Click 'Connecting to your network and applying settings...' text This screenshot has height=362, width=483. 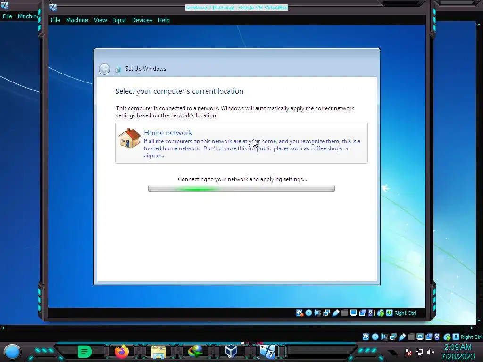click(x=242, y=179)
